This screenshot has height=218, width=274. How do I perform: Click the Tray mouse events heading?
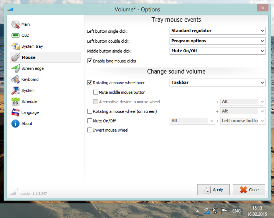[x=176, y=20]
